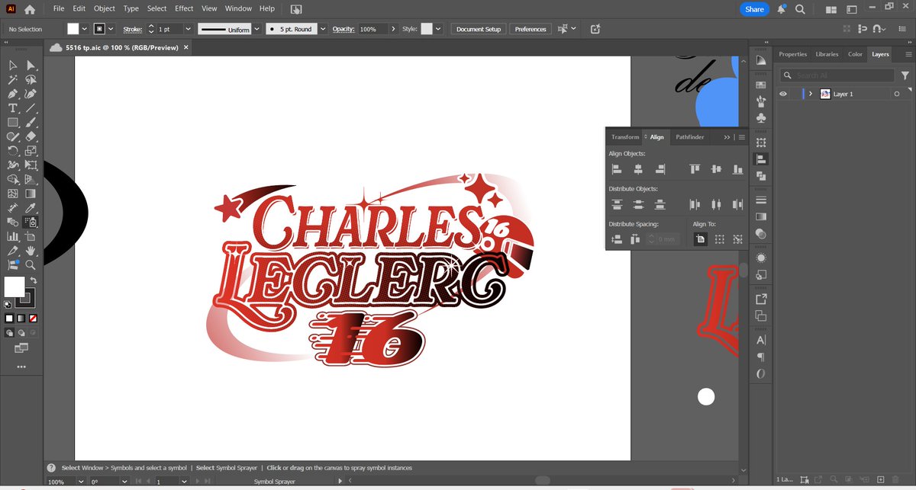The image size is (916, 490).
Task: Select the Scale tool
Action: click(31, 151)
